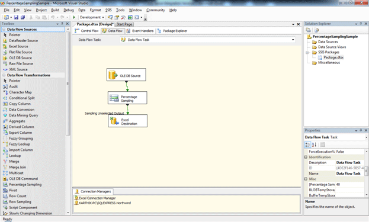Switch to Package Explorer tab

pyautogui.click(x=172, y=31)
